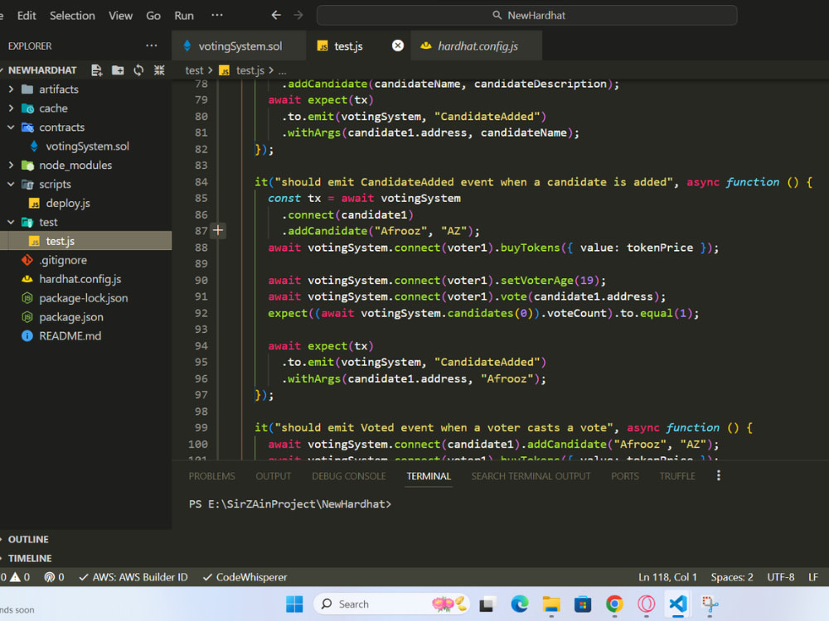
Task: Click the New Folder icon in Explorer
Action: coord(118,70)
